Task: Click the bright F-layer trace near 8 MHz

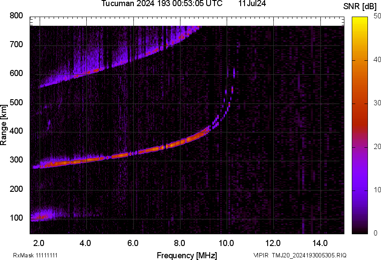Action: tap(181, 142)
